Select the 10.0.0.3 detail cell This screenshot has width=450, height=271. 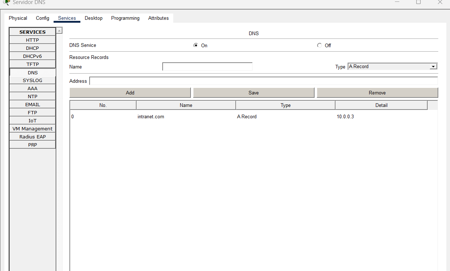click(345, 116)
